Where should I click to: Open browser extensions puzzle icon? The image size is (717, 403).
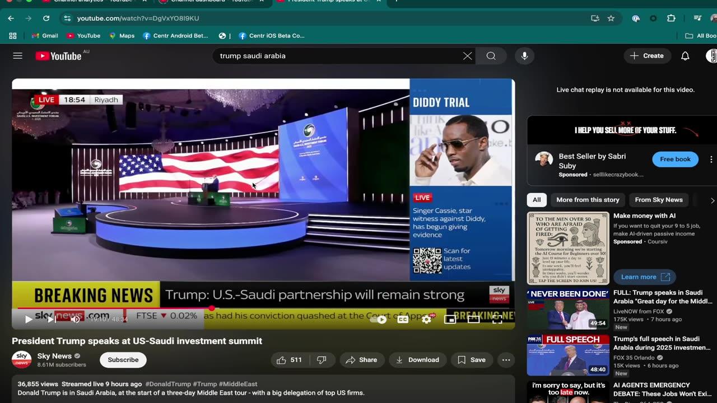(x=671, y=18)
